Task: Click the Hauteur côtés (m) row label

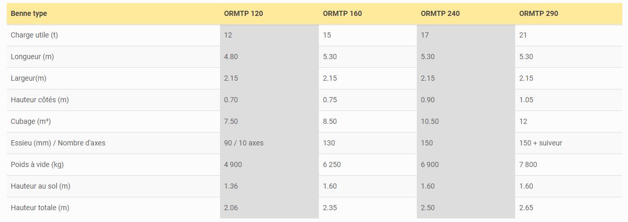Action: [x=40, y=100]
